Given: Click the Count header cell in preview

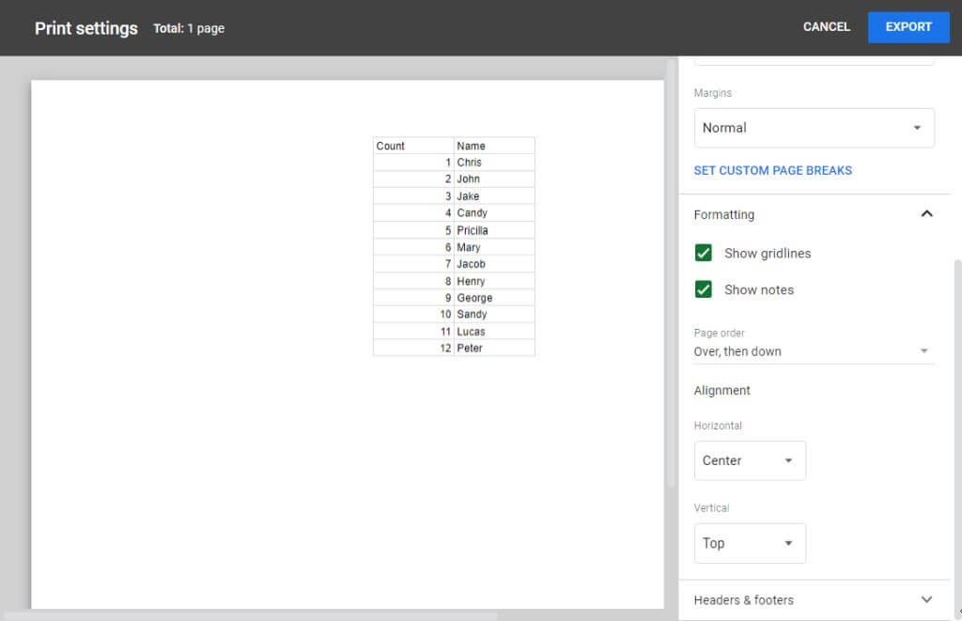Looking at the screenshot, I should click(x=413, y=146).
